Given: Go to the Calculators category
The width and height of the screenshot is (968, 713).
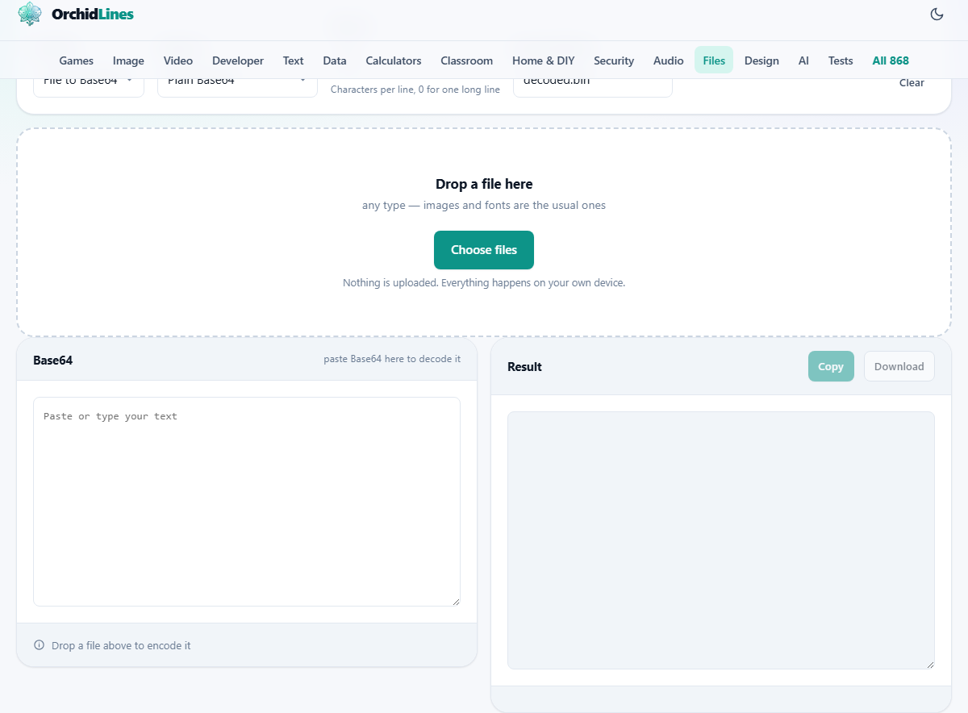Looking at the screenshot, I should point(394,60).
